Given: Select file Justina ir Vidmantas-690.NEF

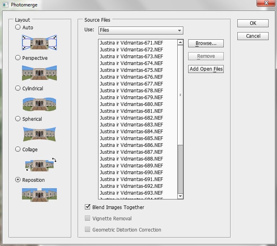Looking at the screenshot, I should [x=138, y=172].
